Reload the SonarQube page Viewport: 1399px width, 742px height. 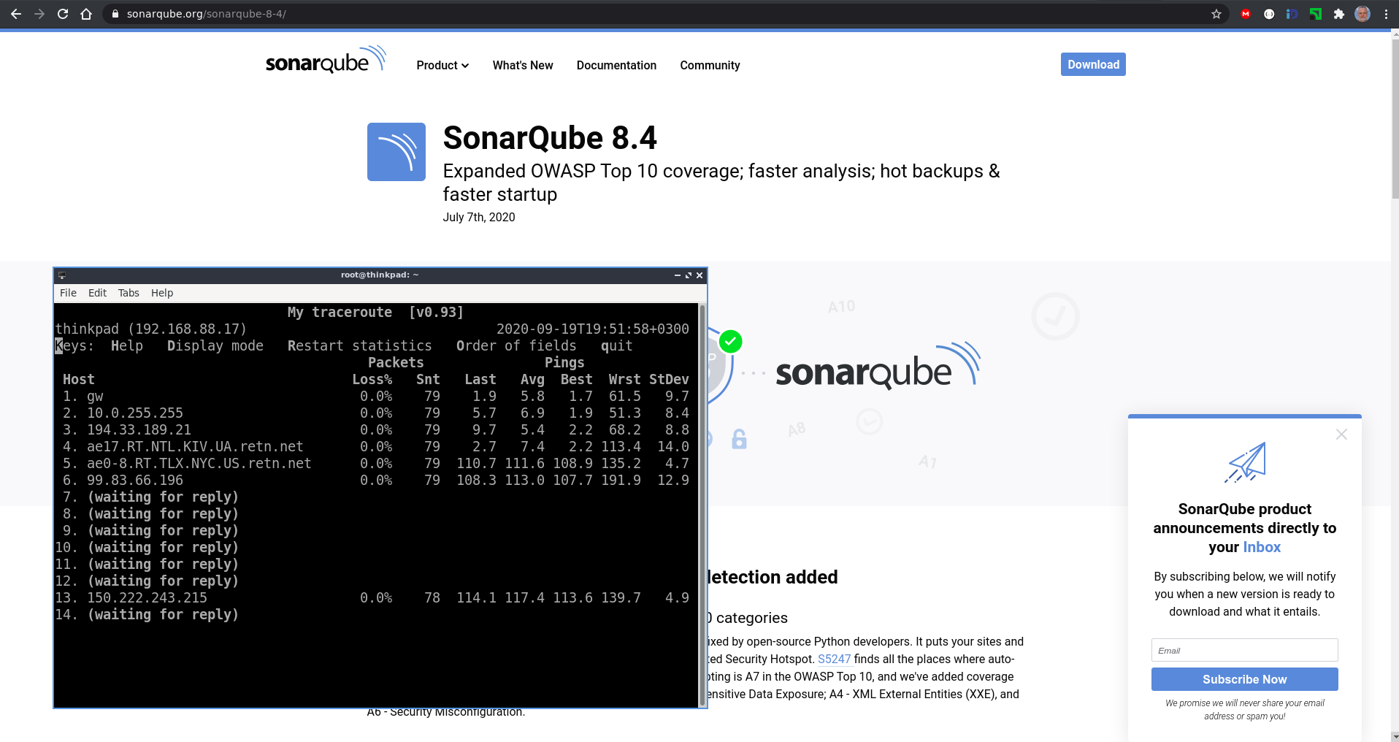63,14
